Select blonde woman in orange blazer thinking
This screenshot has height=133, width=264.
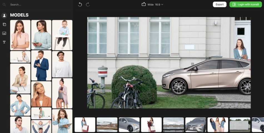[41, 94]
